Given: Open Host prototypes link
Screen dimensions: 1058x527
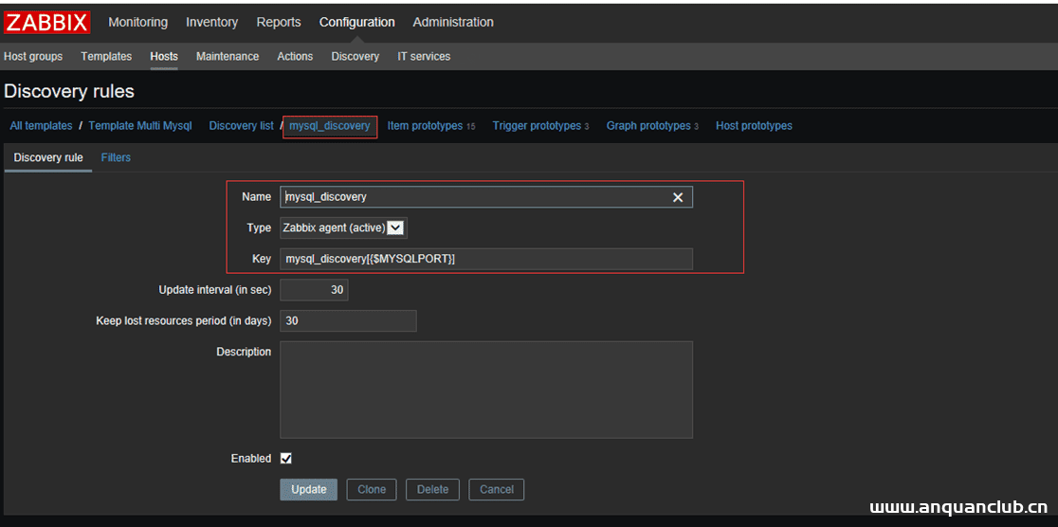Looking at the screenshot, I should (x=754, y=125).
